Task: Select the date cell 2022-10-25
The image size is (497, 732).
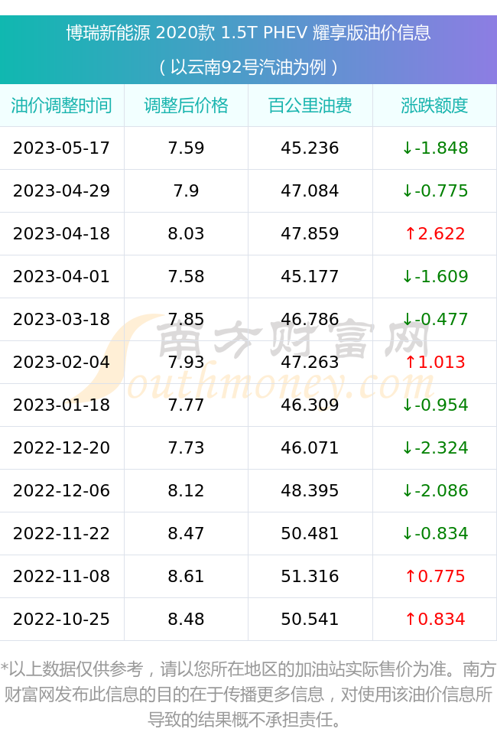Action: coord(62,619)
